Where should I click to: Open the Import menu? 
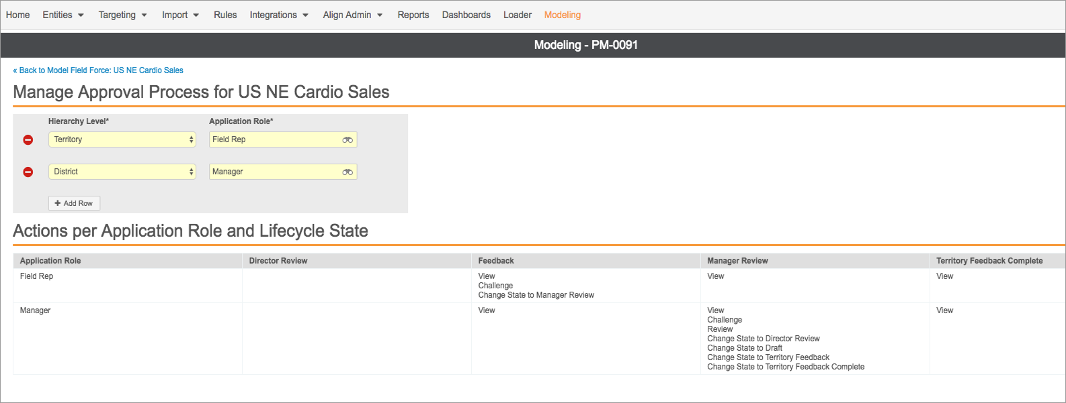click(x=180, y=15)
